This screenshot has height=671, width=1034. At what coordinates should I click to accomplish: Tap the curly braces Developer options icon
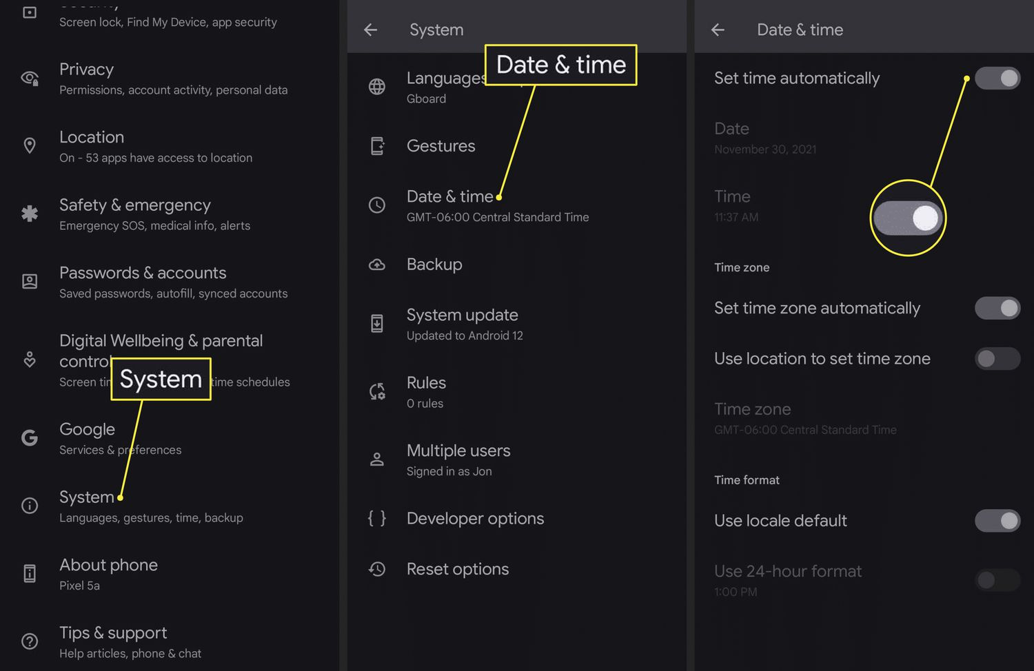click(x=377, y=518)
